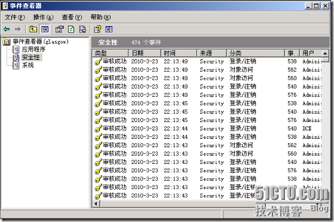
Task: Click key icon of 22:13:49 event 562
Action: [x=98, y=70]
